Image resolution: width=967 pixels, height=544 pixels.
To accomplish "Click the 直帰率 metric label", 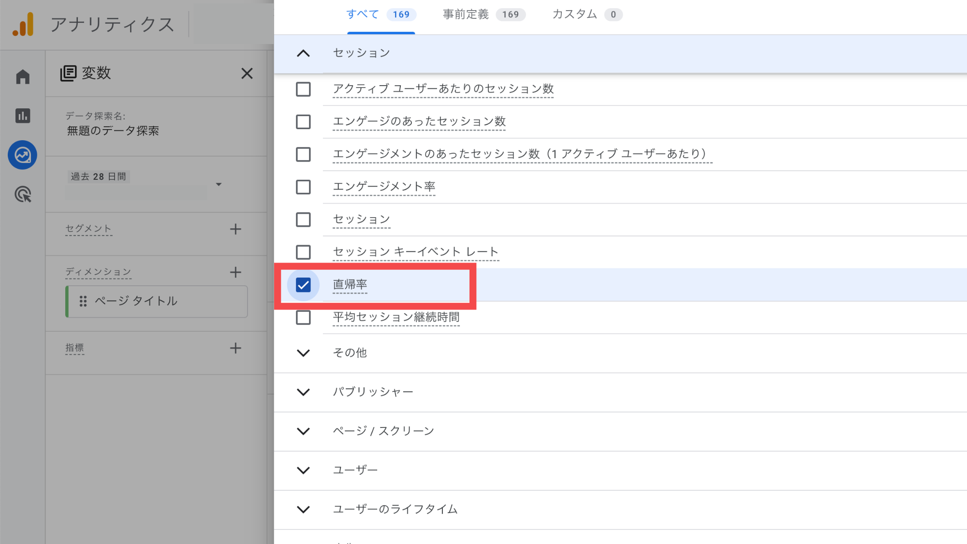I will [350, 284].
